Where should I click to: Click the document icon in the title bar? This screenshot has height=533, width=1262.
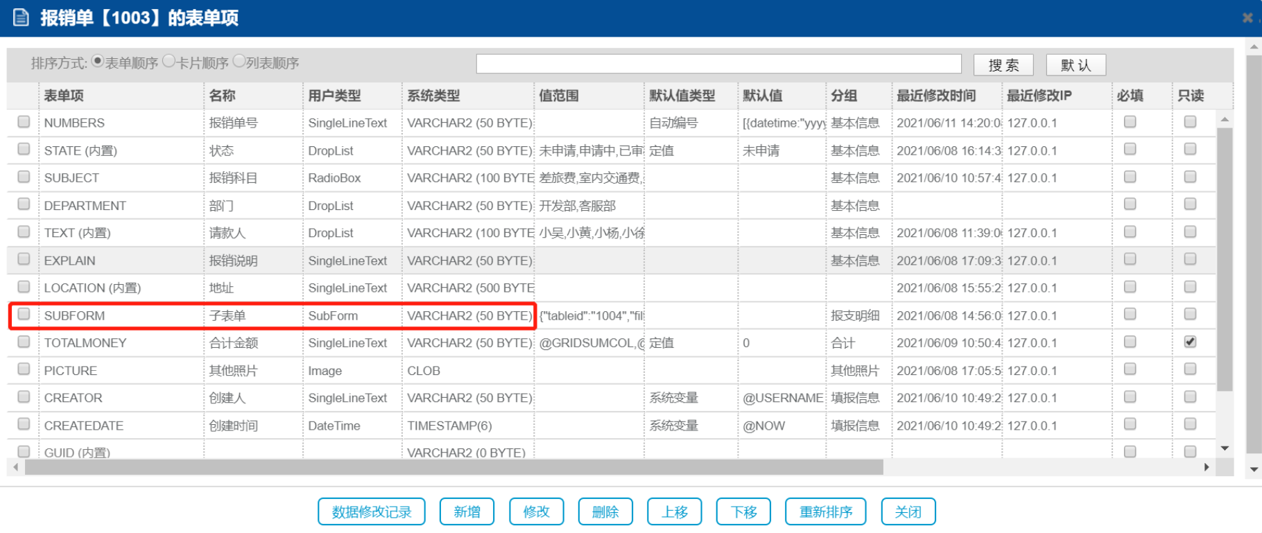pos(21,17)
